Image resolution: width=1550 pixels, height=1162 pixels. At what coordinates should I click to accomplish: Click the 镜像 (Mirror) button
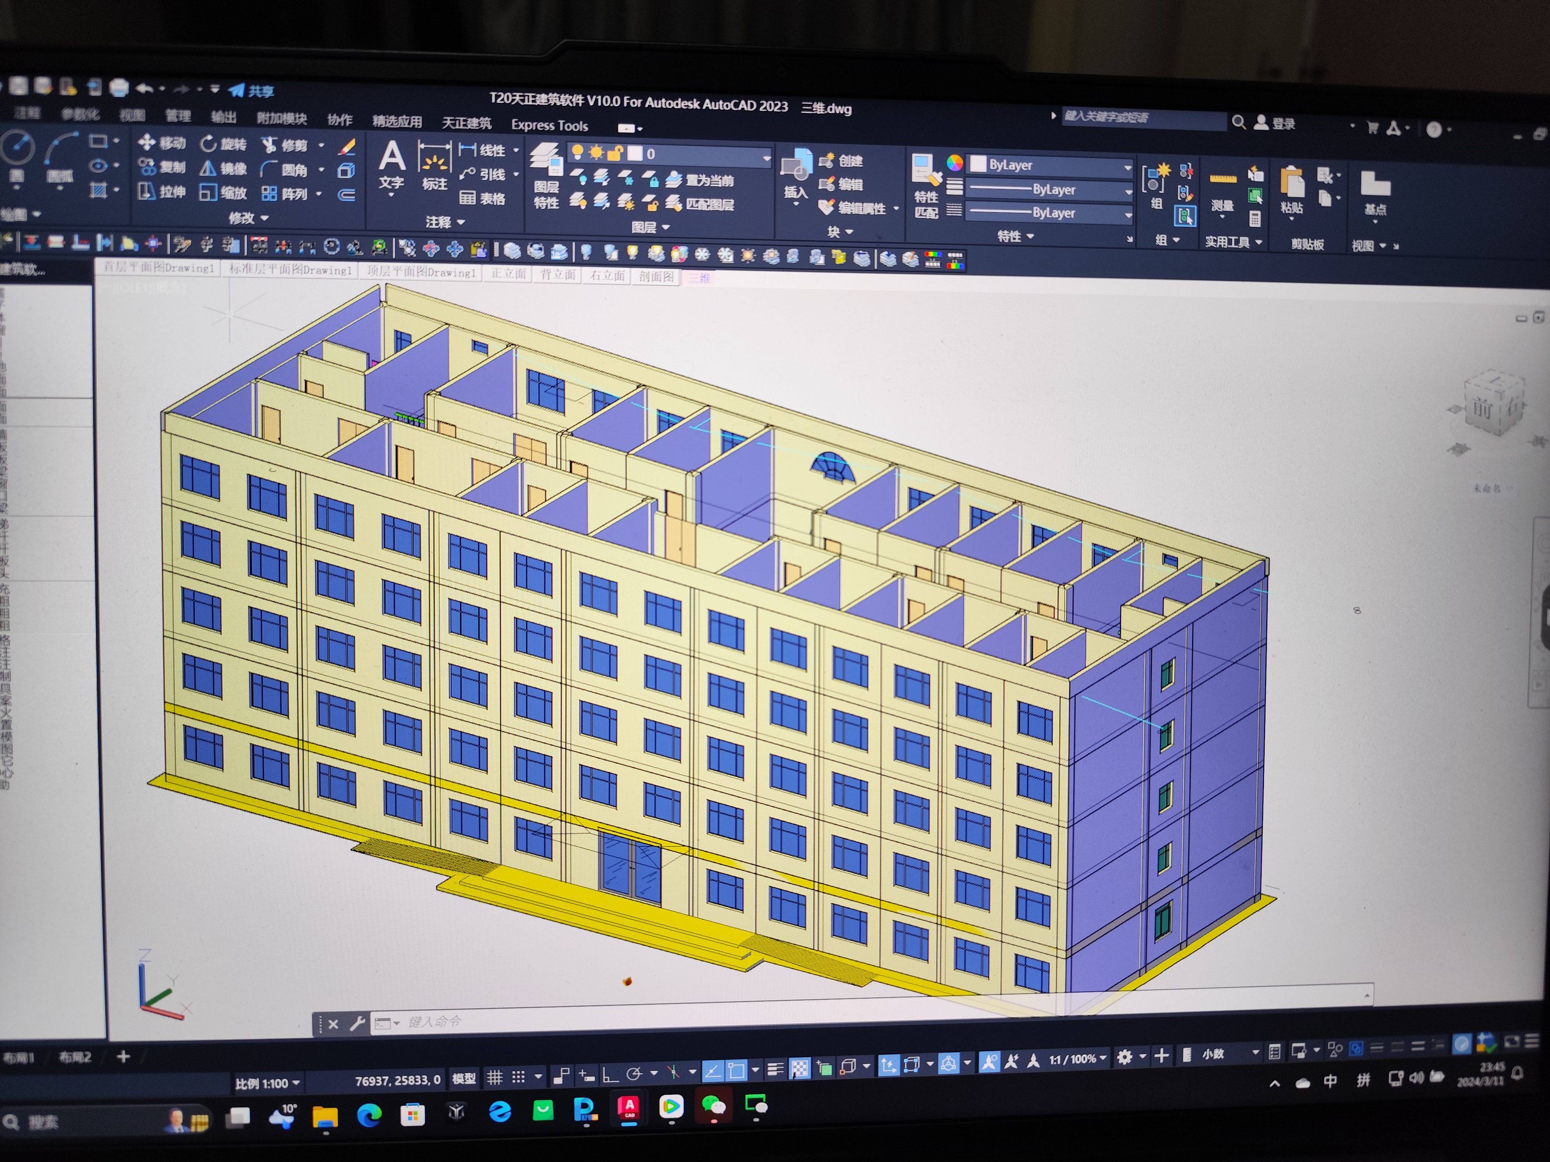coord(223,168)
